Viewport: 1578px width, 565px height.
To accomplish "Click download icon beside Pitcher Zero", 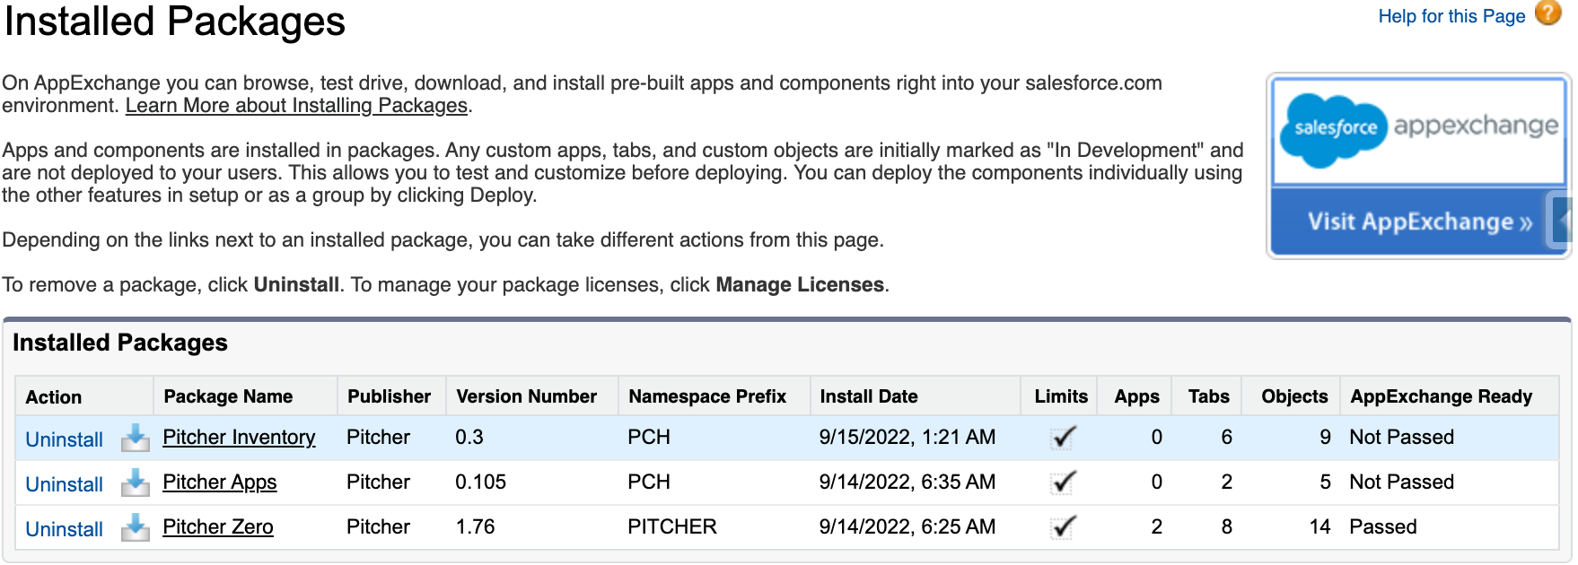I will (x=136, y=527).
